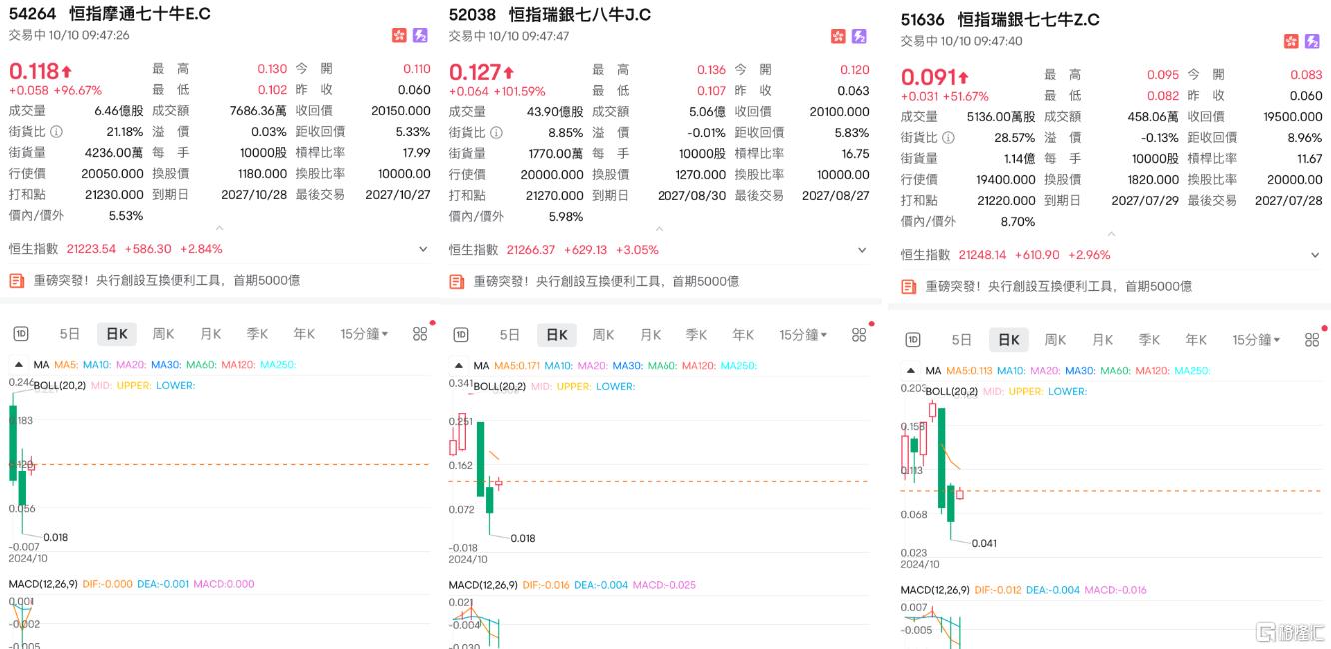Switch to 月K tab in 52038 panel
This screenshot has height=649, width=1331.
point(650,334)
